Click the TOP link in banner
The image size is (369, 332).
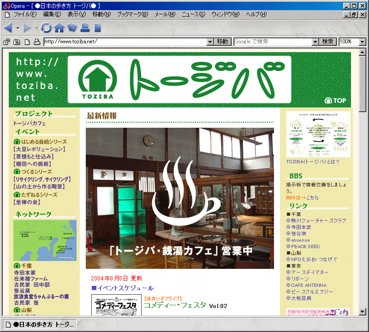[335, 101]
